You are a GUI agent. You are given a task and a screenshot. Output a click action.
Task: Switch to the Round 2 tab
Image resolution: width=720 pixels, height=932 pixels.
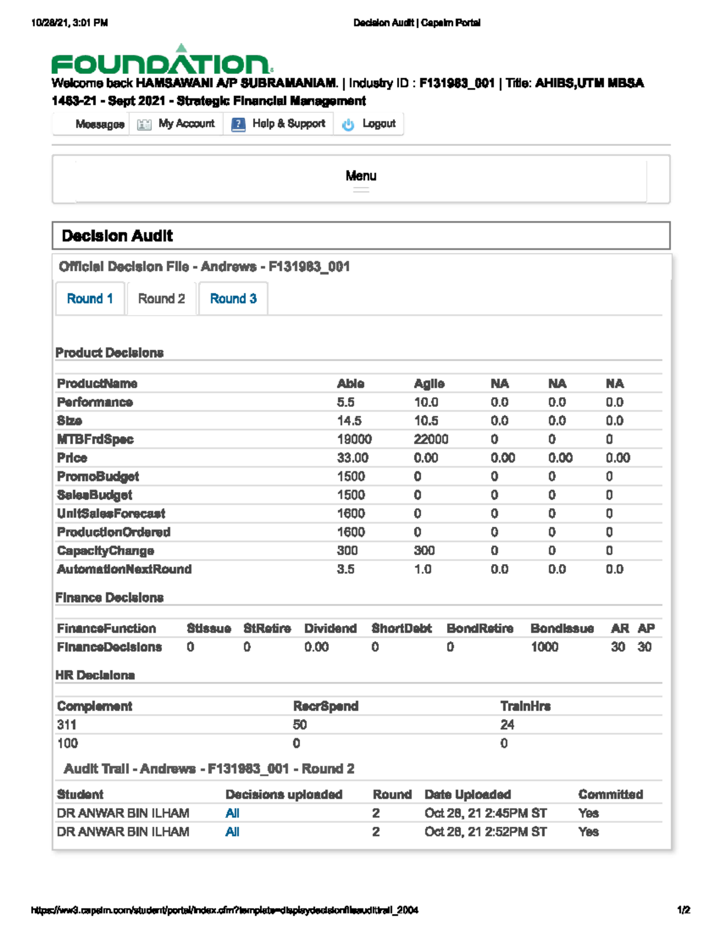[x=161, y=298]
